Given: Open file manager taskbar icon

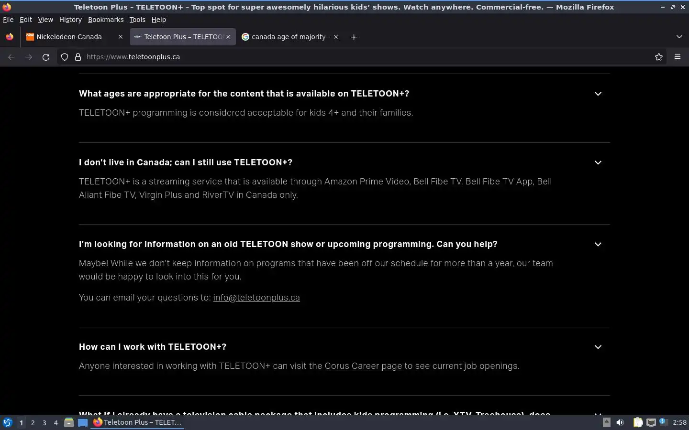Looking at the screenshot, I should (69, 422).
